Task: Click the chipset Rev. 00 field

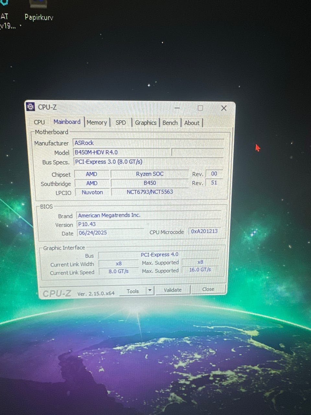Action: tap(214, 174)
